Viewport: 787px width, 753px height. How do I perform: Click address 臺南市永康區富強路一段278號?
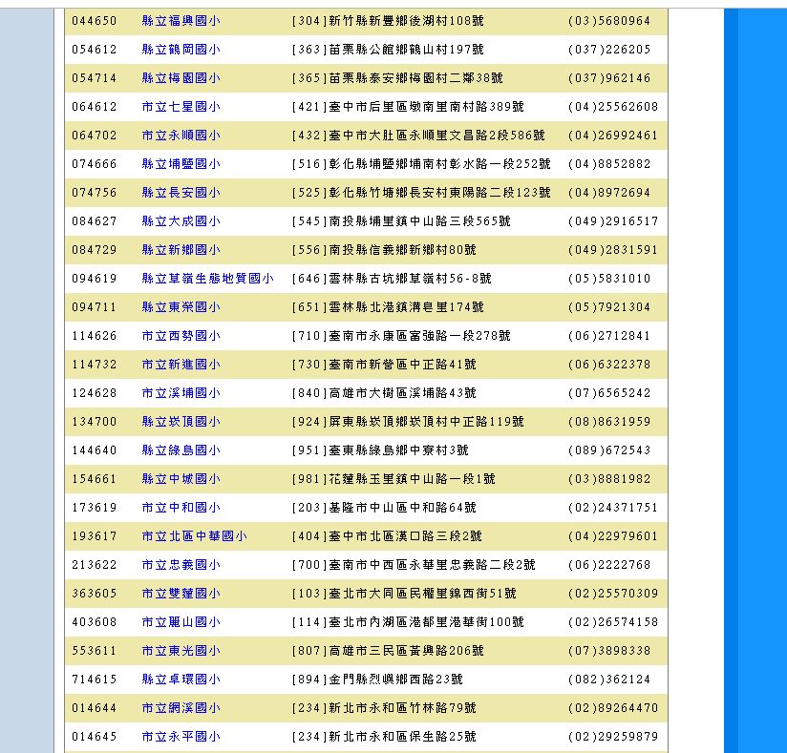pos(419,336)
